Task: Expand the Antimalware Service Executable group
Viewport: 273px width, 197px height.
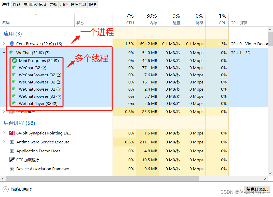Action: 4,142
